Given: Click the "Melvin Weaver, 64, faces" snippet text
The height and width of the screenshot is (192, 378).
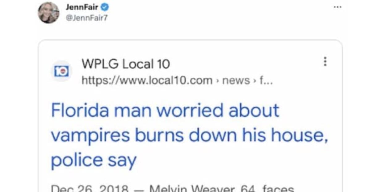Looking at the screenshot, I should tap(221, 189).
